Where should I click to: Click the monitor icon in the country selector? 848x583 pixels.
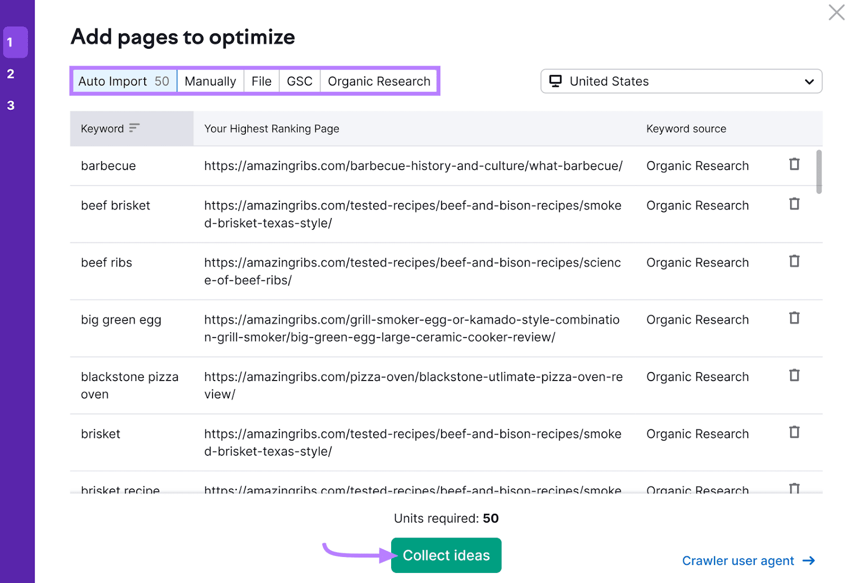pos(555,81)
